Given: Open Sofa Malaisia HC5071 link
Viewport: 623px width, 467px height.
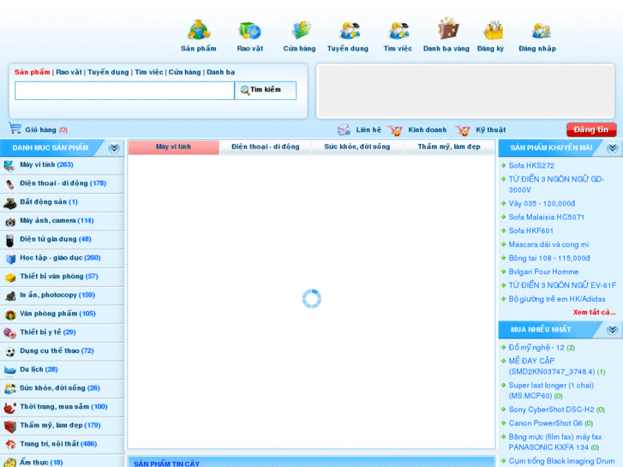Looking at the screenshot, I should 547,218.
